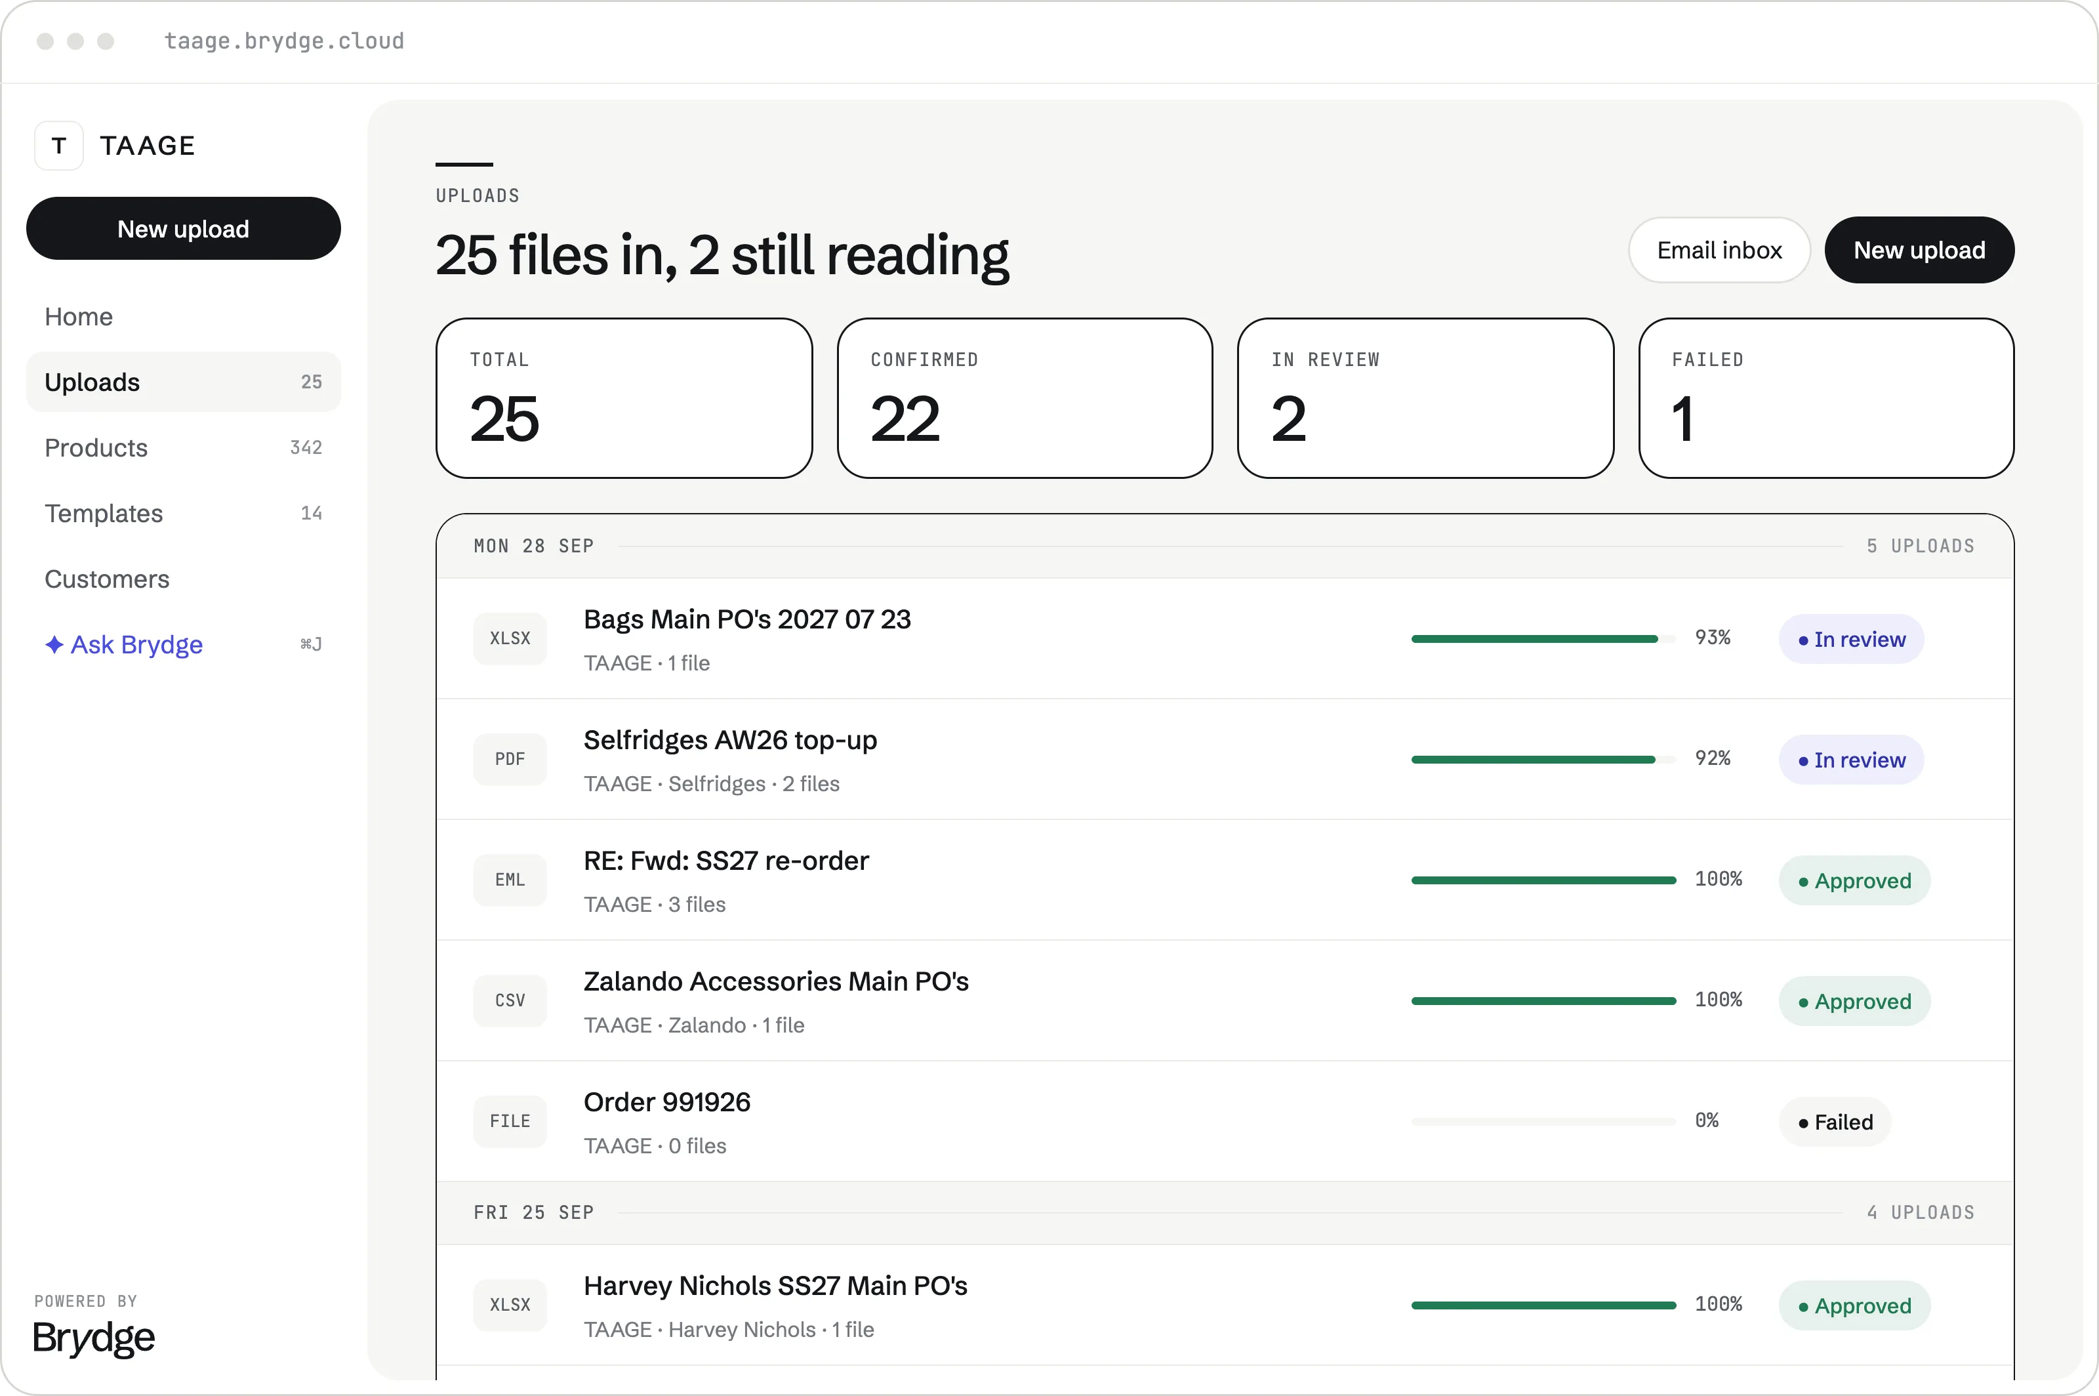
Task: Open Order 991926 upload
Action: [1225, 1122]
